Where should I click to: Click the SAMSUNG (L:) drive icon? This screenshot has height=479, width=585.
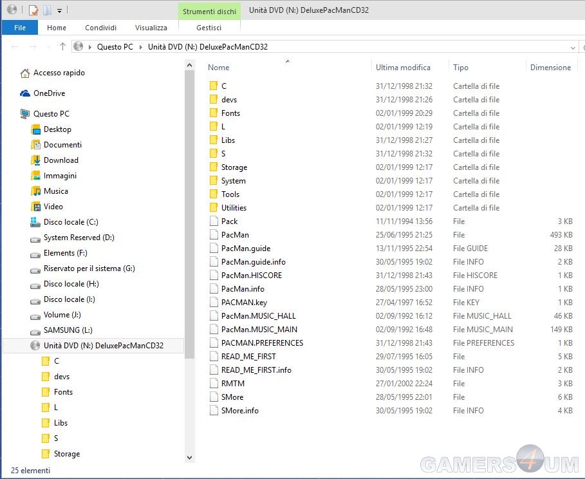(x=35, y=332)
